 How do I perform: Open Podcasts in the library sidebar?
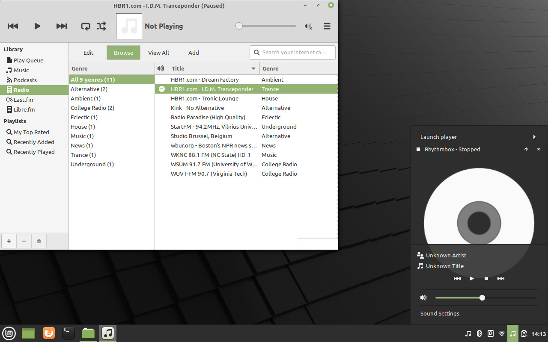coord(25,80)
